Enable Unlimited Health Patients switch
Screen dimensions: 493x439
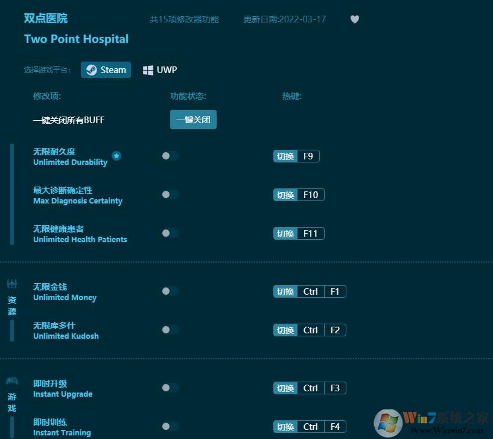[x=170, y=233]
